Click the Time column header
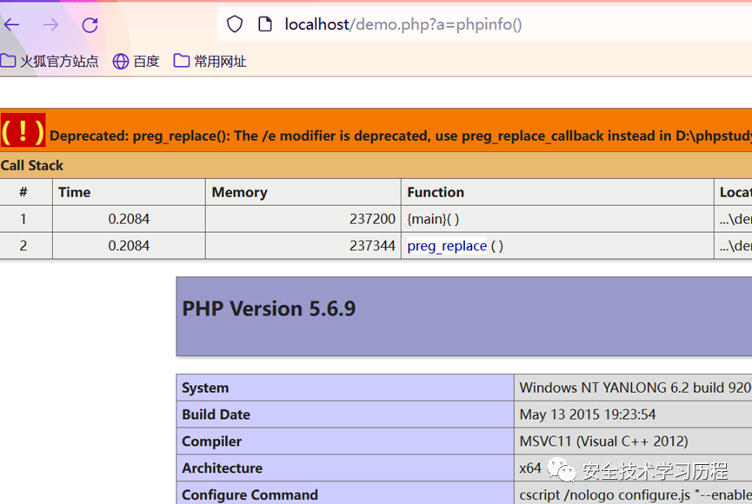752x504 pixels. coord(75,192)
